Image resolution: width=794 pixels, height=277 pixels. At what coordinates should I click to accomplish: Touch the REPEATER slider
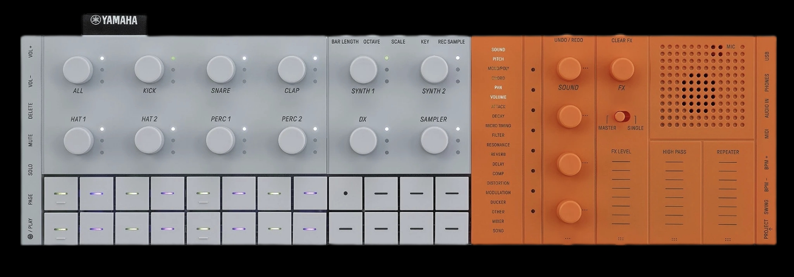pos(728,192)
